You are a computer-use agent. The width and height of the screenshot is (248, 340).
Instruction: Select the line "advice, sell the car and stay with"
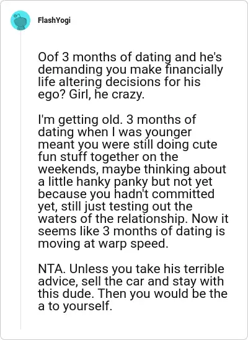click(131, 281)
